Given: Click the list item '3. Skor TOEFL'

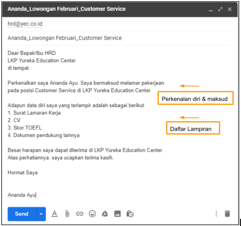Looking at the screenshot, I should pos(24,128).
